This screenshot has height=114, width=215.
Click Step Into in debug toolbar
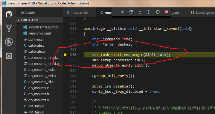tap(140, 12)
